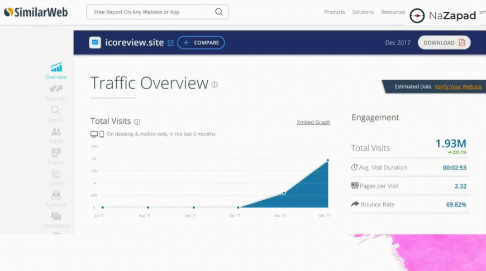The image size is (486, 271).
Task: Click the Embed Graph link
Action: (x=314, y=122)
